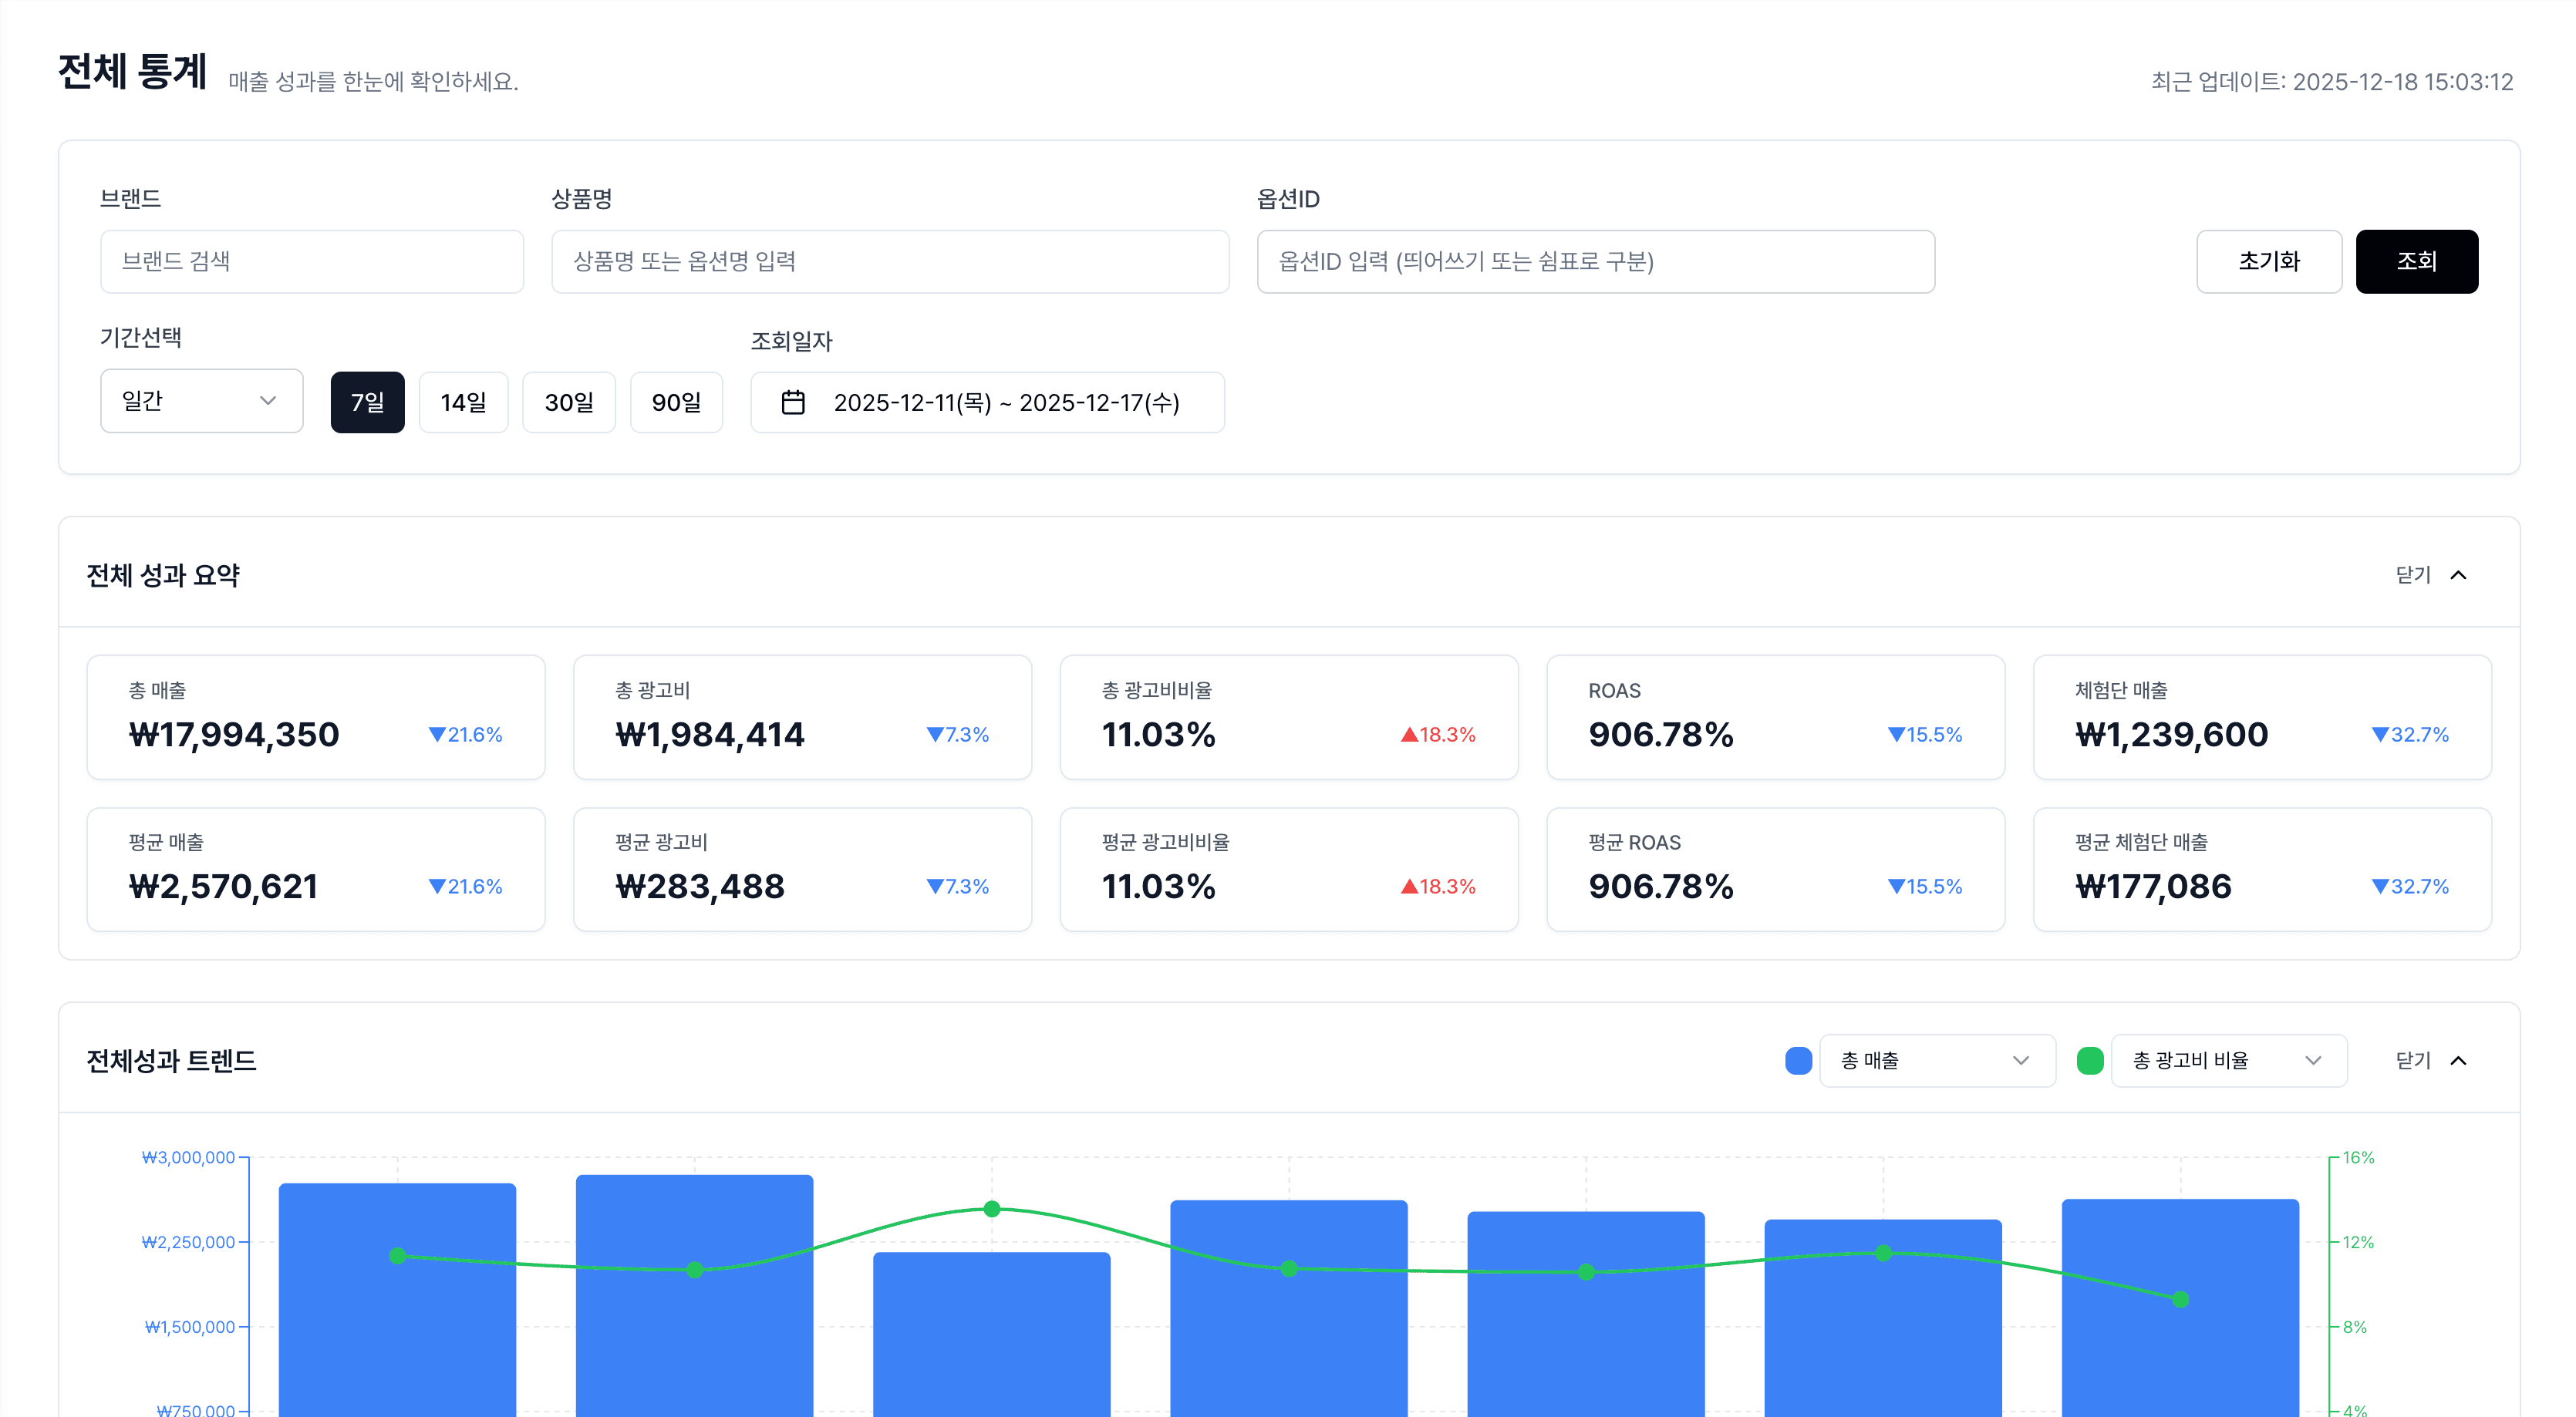Collapse the 전체 성과 요약 section via 닫기

pyautogui.click(x=2414, y=574)
